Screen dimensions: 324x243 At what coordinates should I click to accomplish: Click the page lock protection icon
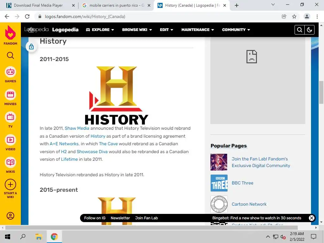coord(31,47)
